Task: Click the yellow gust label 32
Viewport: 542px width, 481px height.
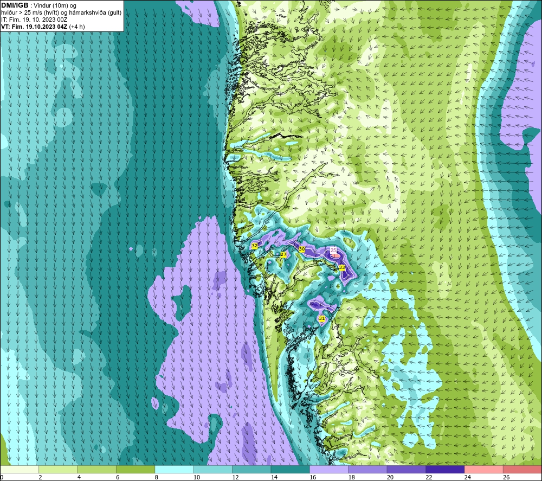Action: point(255,246)
